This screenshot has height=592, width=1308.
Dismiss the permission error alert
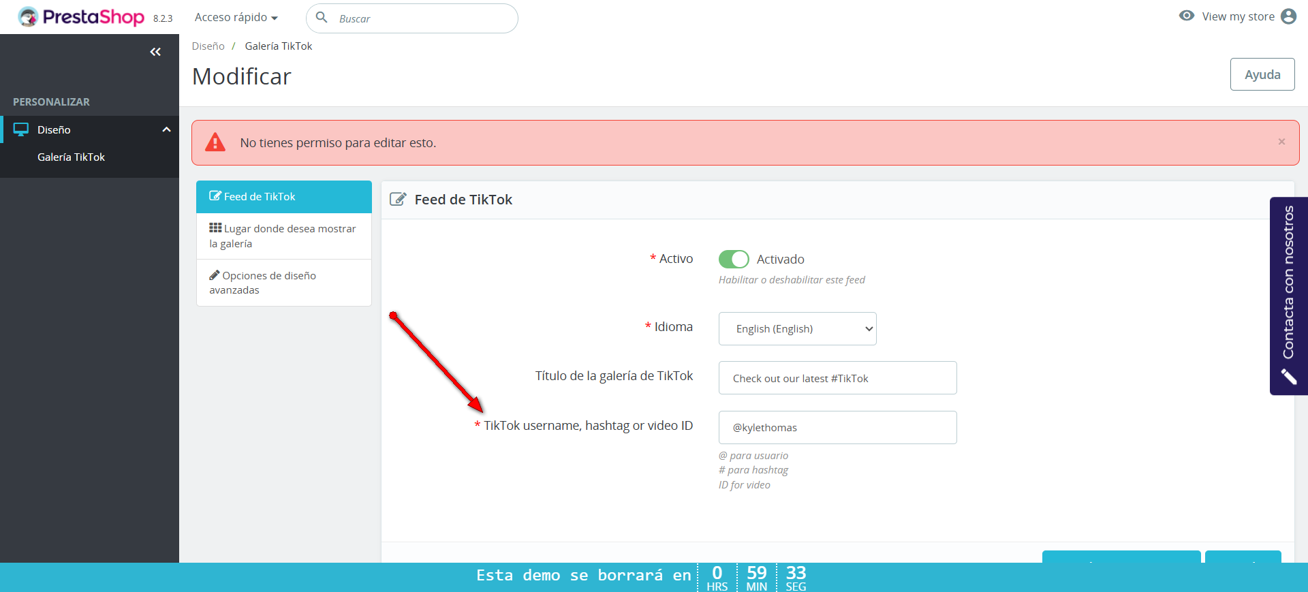click(1281, 142)
